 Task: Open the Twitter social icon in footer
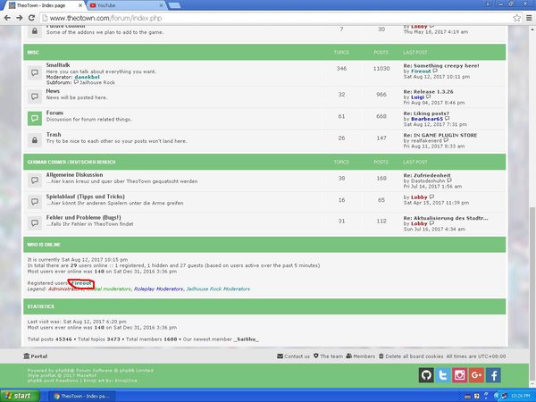[x=443, y=375]
